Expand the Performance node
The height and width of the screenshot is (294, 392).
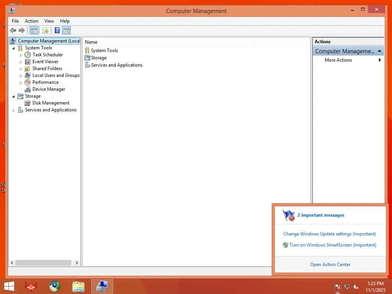[x=21, y=83]
